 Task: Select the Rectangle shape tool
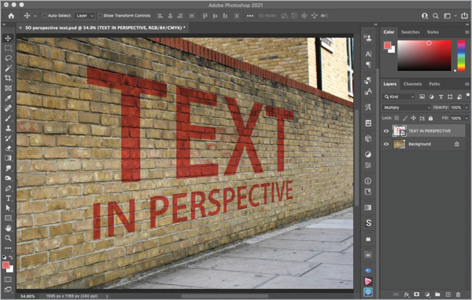(8, 218)
